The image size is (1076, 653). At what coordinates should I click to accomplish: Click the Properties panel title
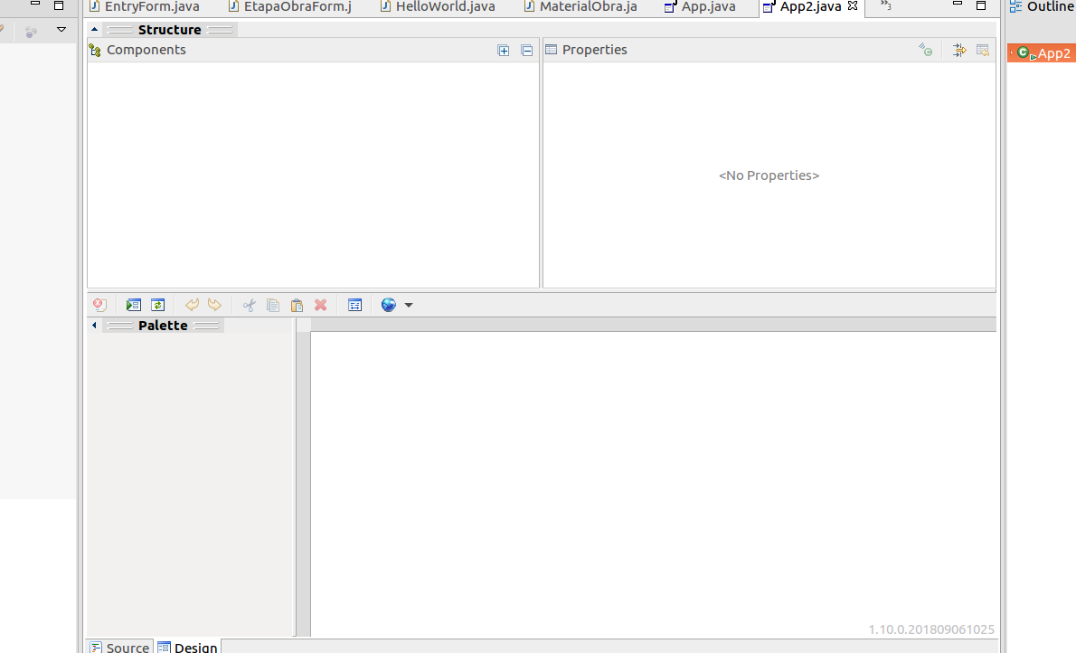pos(594,50)
